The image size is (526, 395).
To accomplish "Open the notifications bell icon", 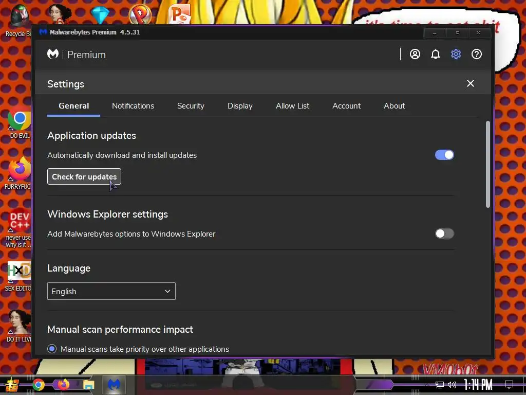I will point(436,54).
